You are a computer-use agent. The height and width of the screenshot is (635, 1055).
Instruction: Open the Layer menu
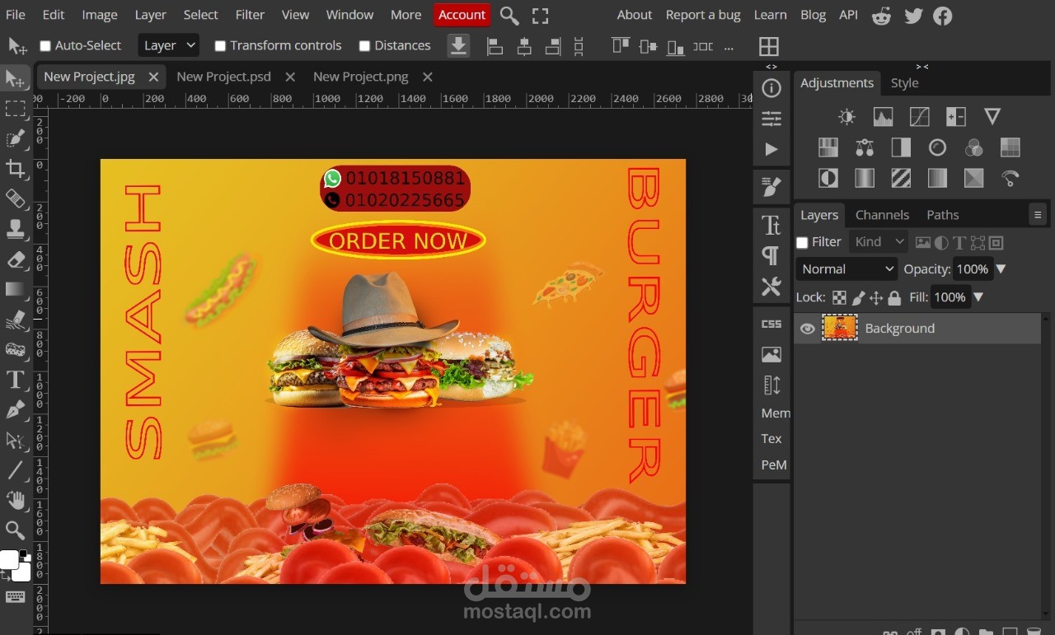(150, 15)
